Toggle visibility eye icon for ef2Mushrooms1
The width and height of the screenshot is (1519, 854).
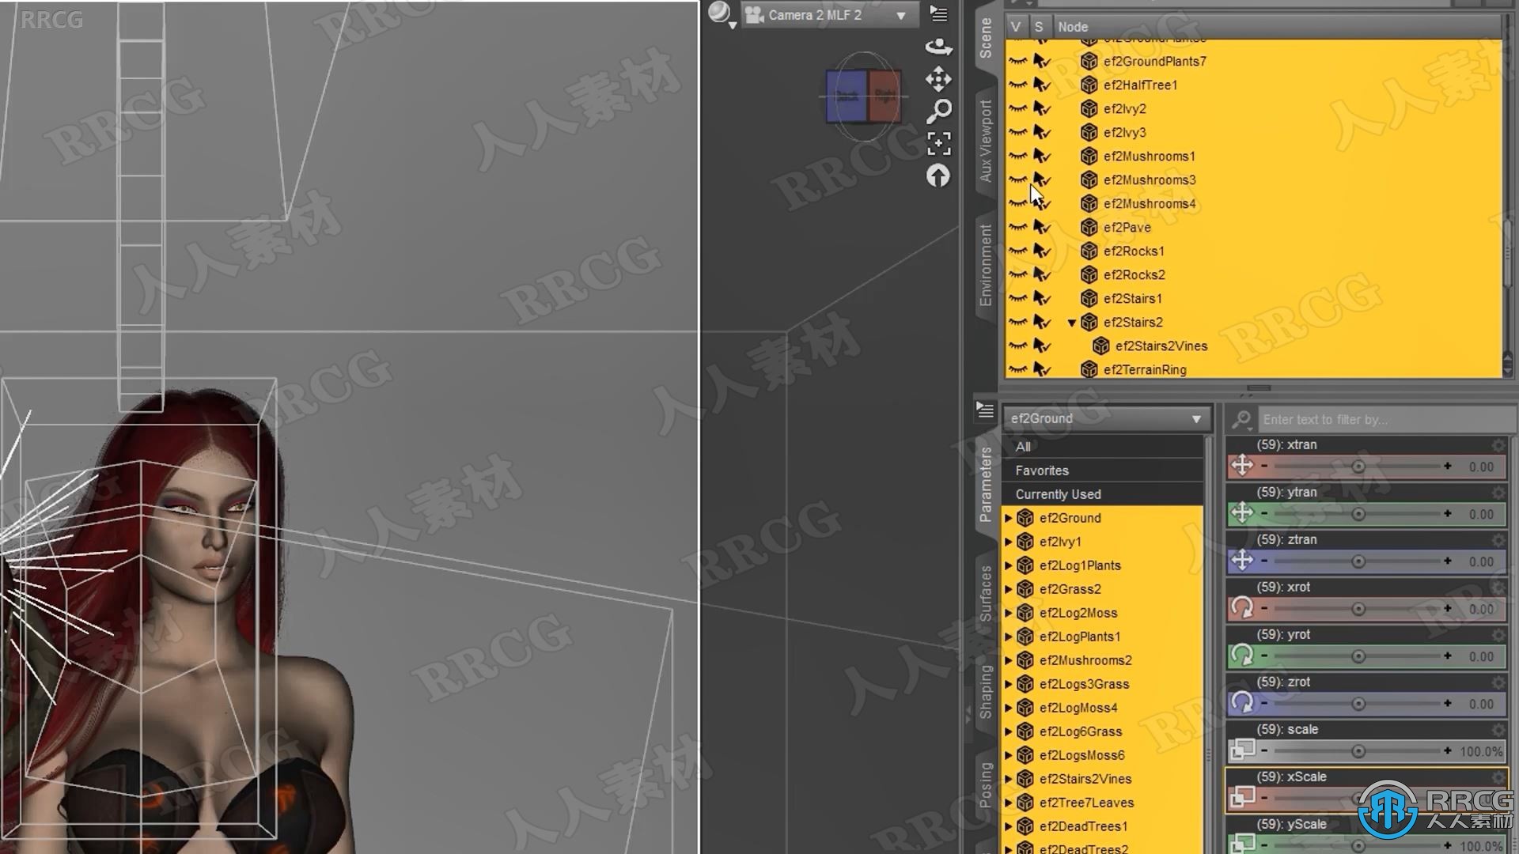coord(1016,155)
